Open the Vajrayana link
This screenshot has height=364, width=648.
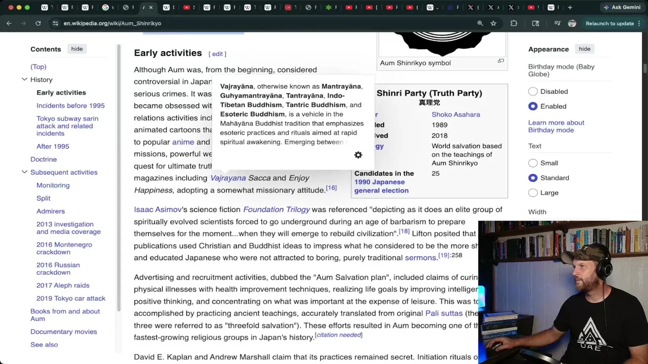228,178
